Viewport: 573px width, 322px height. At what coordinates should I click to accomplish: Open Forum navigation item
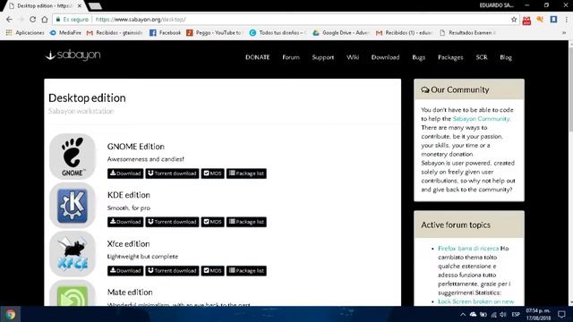tap(291, 57)
